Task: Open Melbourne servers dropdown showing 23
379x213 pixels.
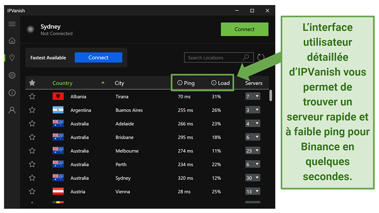Action: coord(253,151)
